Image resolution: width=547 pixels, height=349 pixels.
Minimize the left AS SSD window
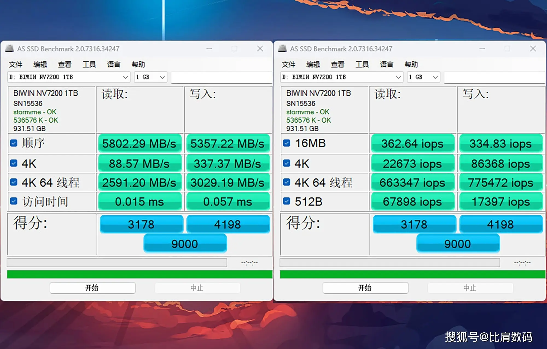[209, 49]
